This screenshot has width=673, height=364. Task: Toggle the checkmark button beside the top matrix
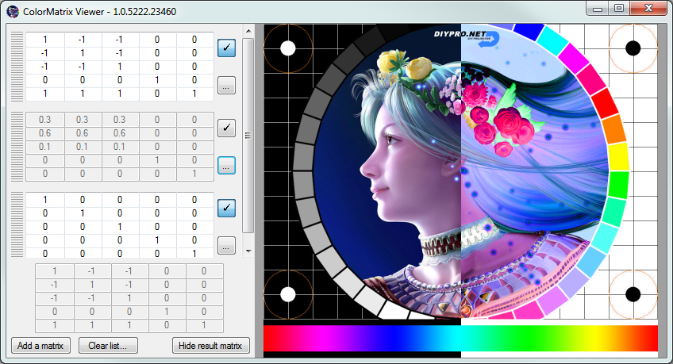click(226, 48)
